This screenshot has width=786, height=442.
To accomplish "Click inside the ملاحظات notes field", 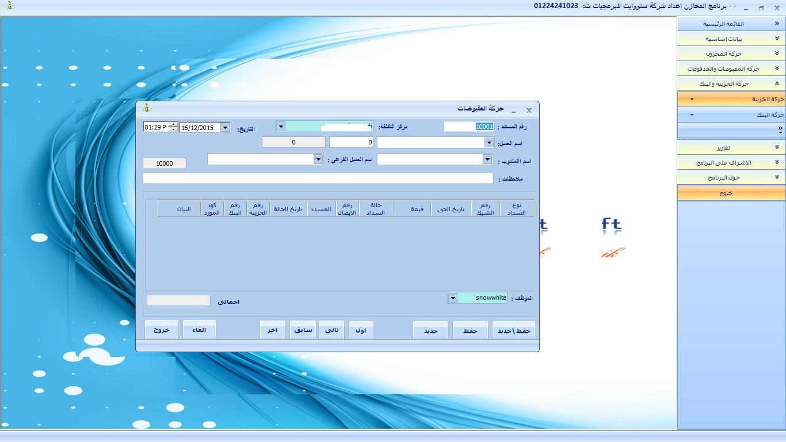I will point(318,178).
